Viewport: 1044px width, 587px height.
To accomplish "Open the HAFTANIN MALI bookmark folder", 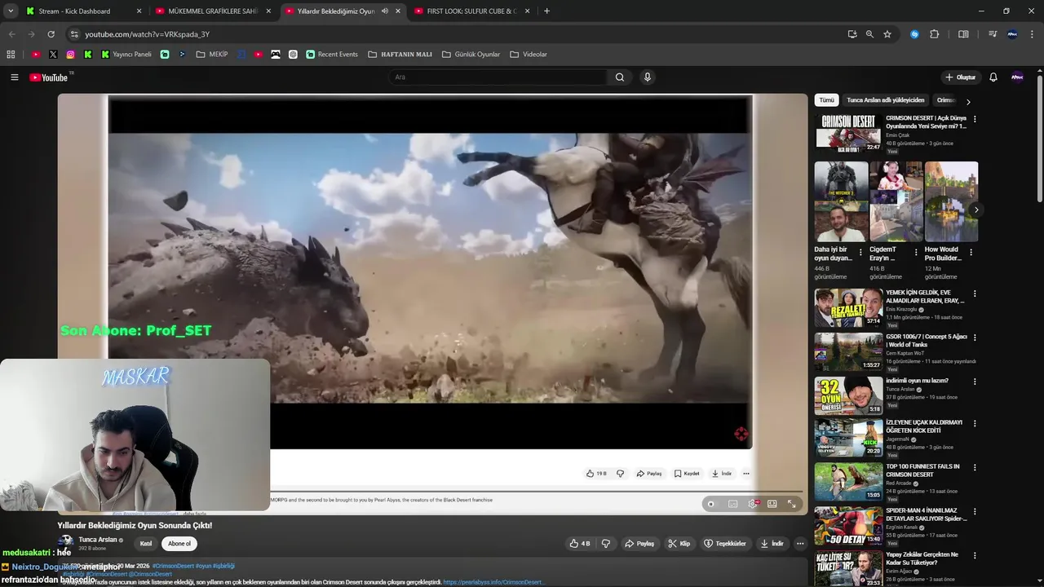I will click(x=400, y=55).
